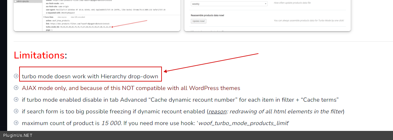Click the bullet icon next to AJAX mode only
Viewport: 393px width, 140px height.
(x=16, y=88)
